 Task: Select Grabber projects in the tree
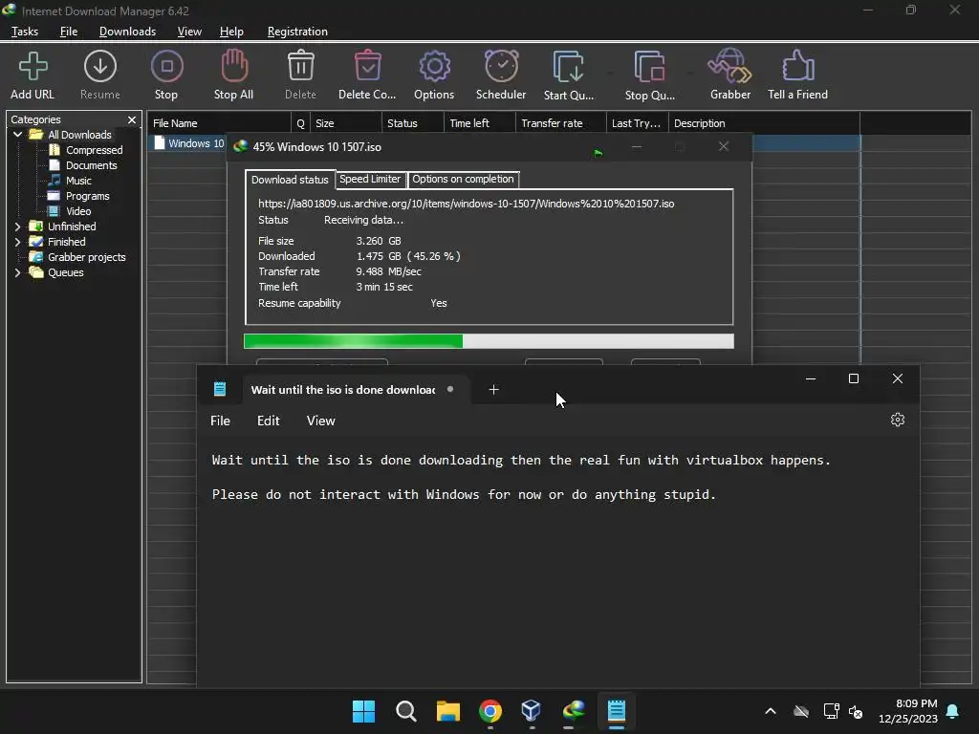[86, 257]
